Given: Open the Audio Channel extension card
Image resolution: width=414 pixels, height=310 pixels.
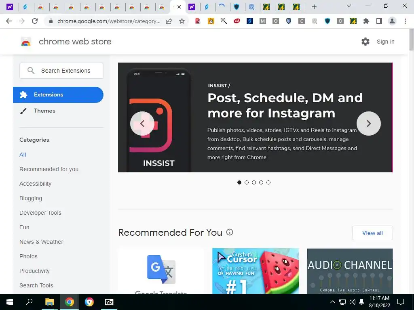Looking at the screenshot, I should [350, 271].
